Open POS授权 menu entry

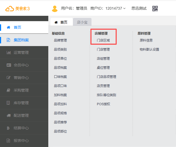coord(104,104)
